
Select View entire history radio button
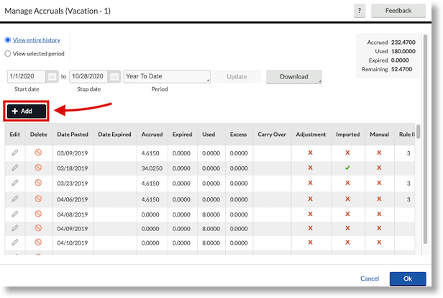8,40
